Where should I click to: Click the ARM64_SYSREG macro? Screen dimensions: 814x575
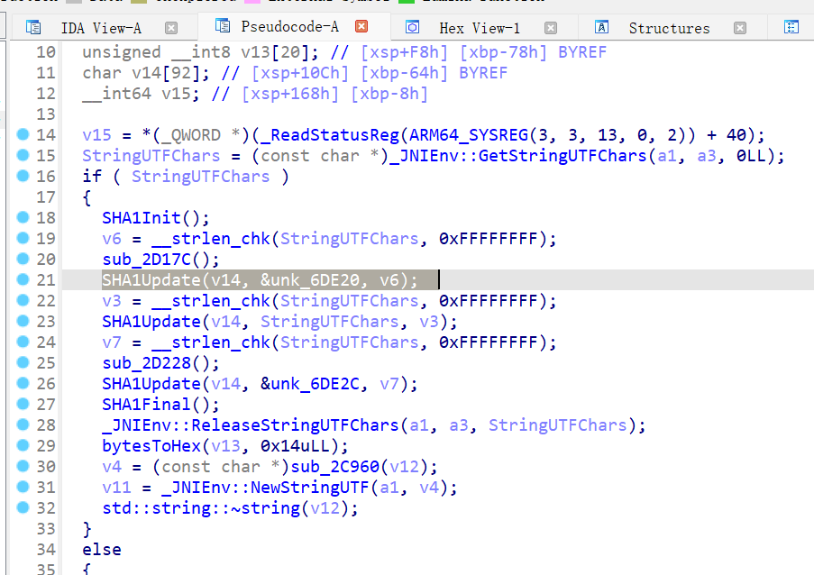469,135
